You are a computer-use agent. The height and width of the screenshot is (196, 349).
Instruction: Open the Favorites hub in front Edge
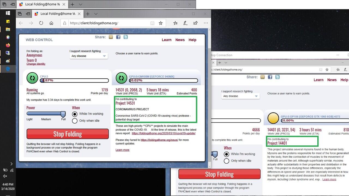tap(175, 23)
